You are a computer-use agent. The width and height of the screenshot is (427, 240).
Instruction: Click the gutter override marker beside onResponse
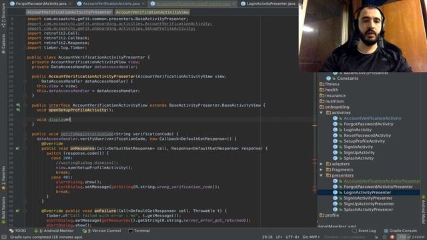point(18,149)
